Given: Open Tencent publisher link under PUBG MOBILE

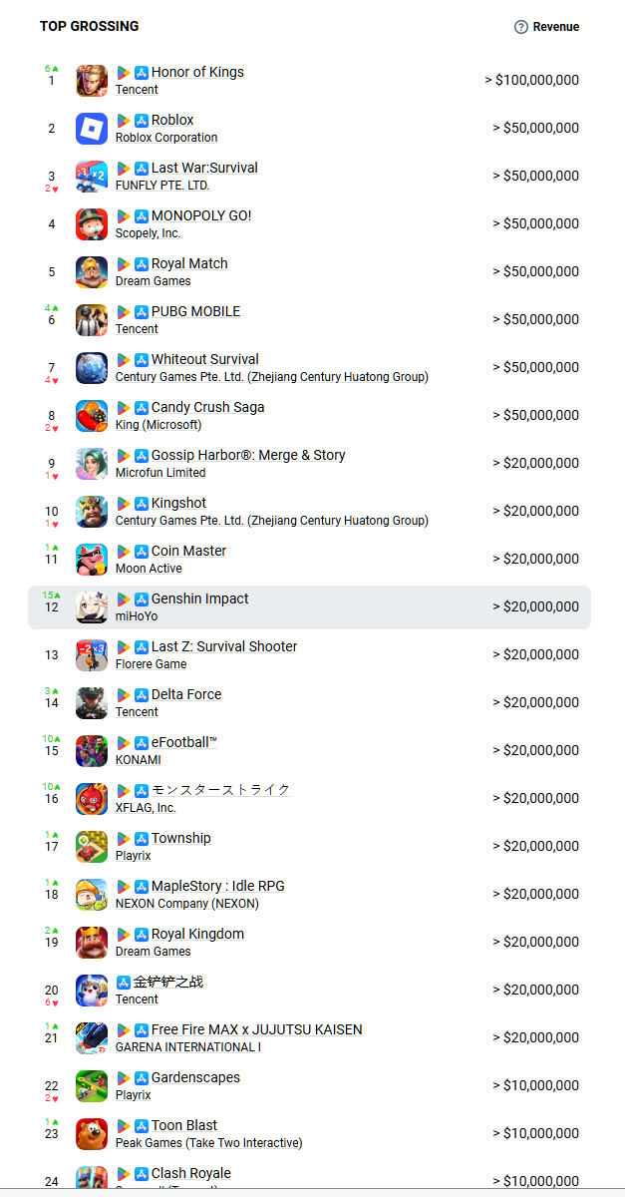Looking at the screenshot, I should (137, 329).
